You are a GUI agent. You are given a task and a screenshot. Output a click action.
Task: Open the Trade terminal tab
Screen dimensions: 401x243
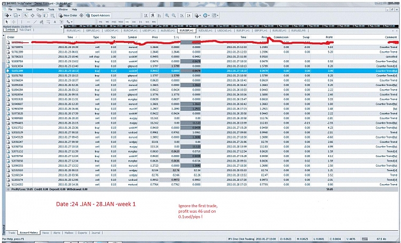[x=12, y=233]
